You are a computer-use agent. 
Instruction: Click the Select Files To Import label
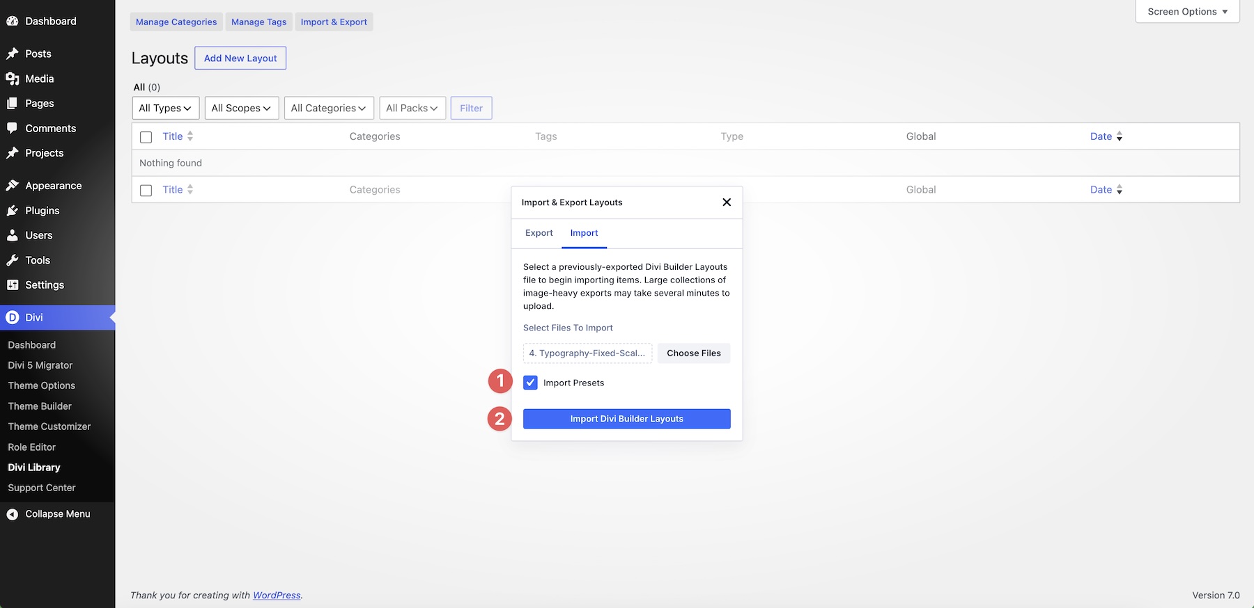[x=568, y=328]
